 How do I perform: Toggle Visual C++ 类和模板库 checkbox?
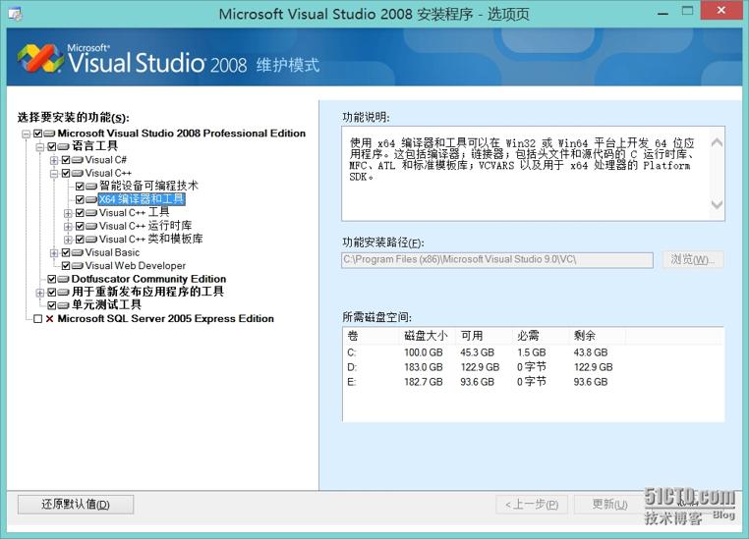(x=80, y=240)
